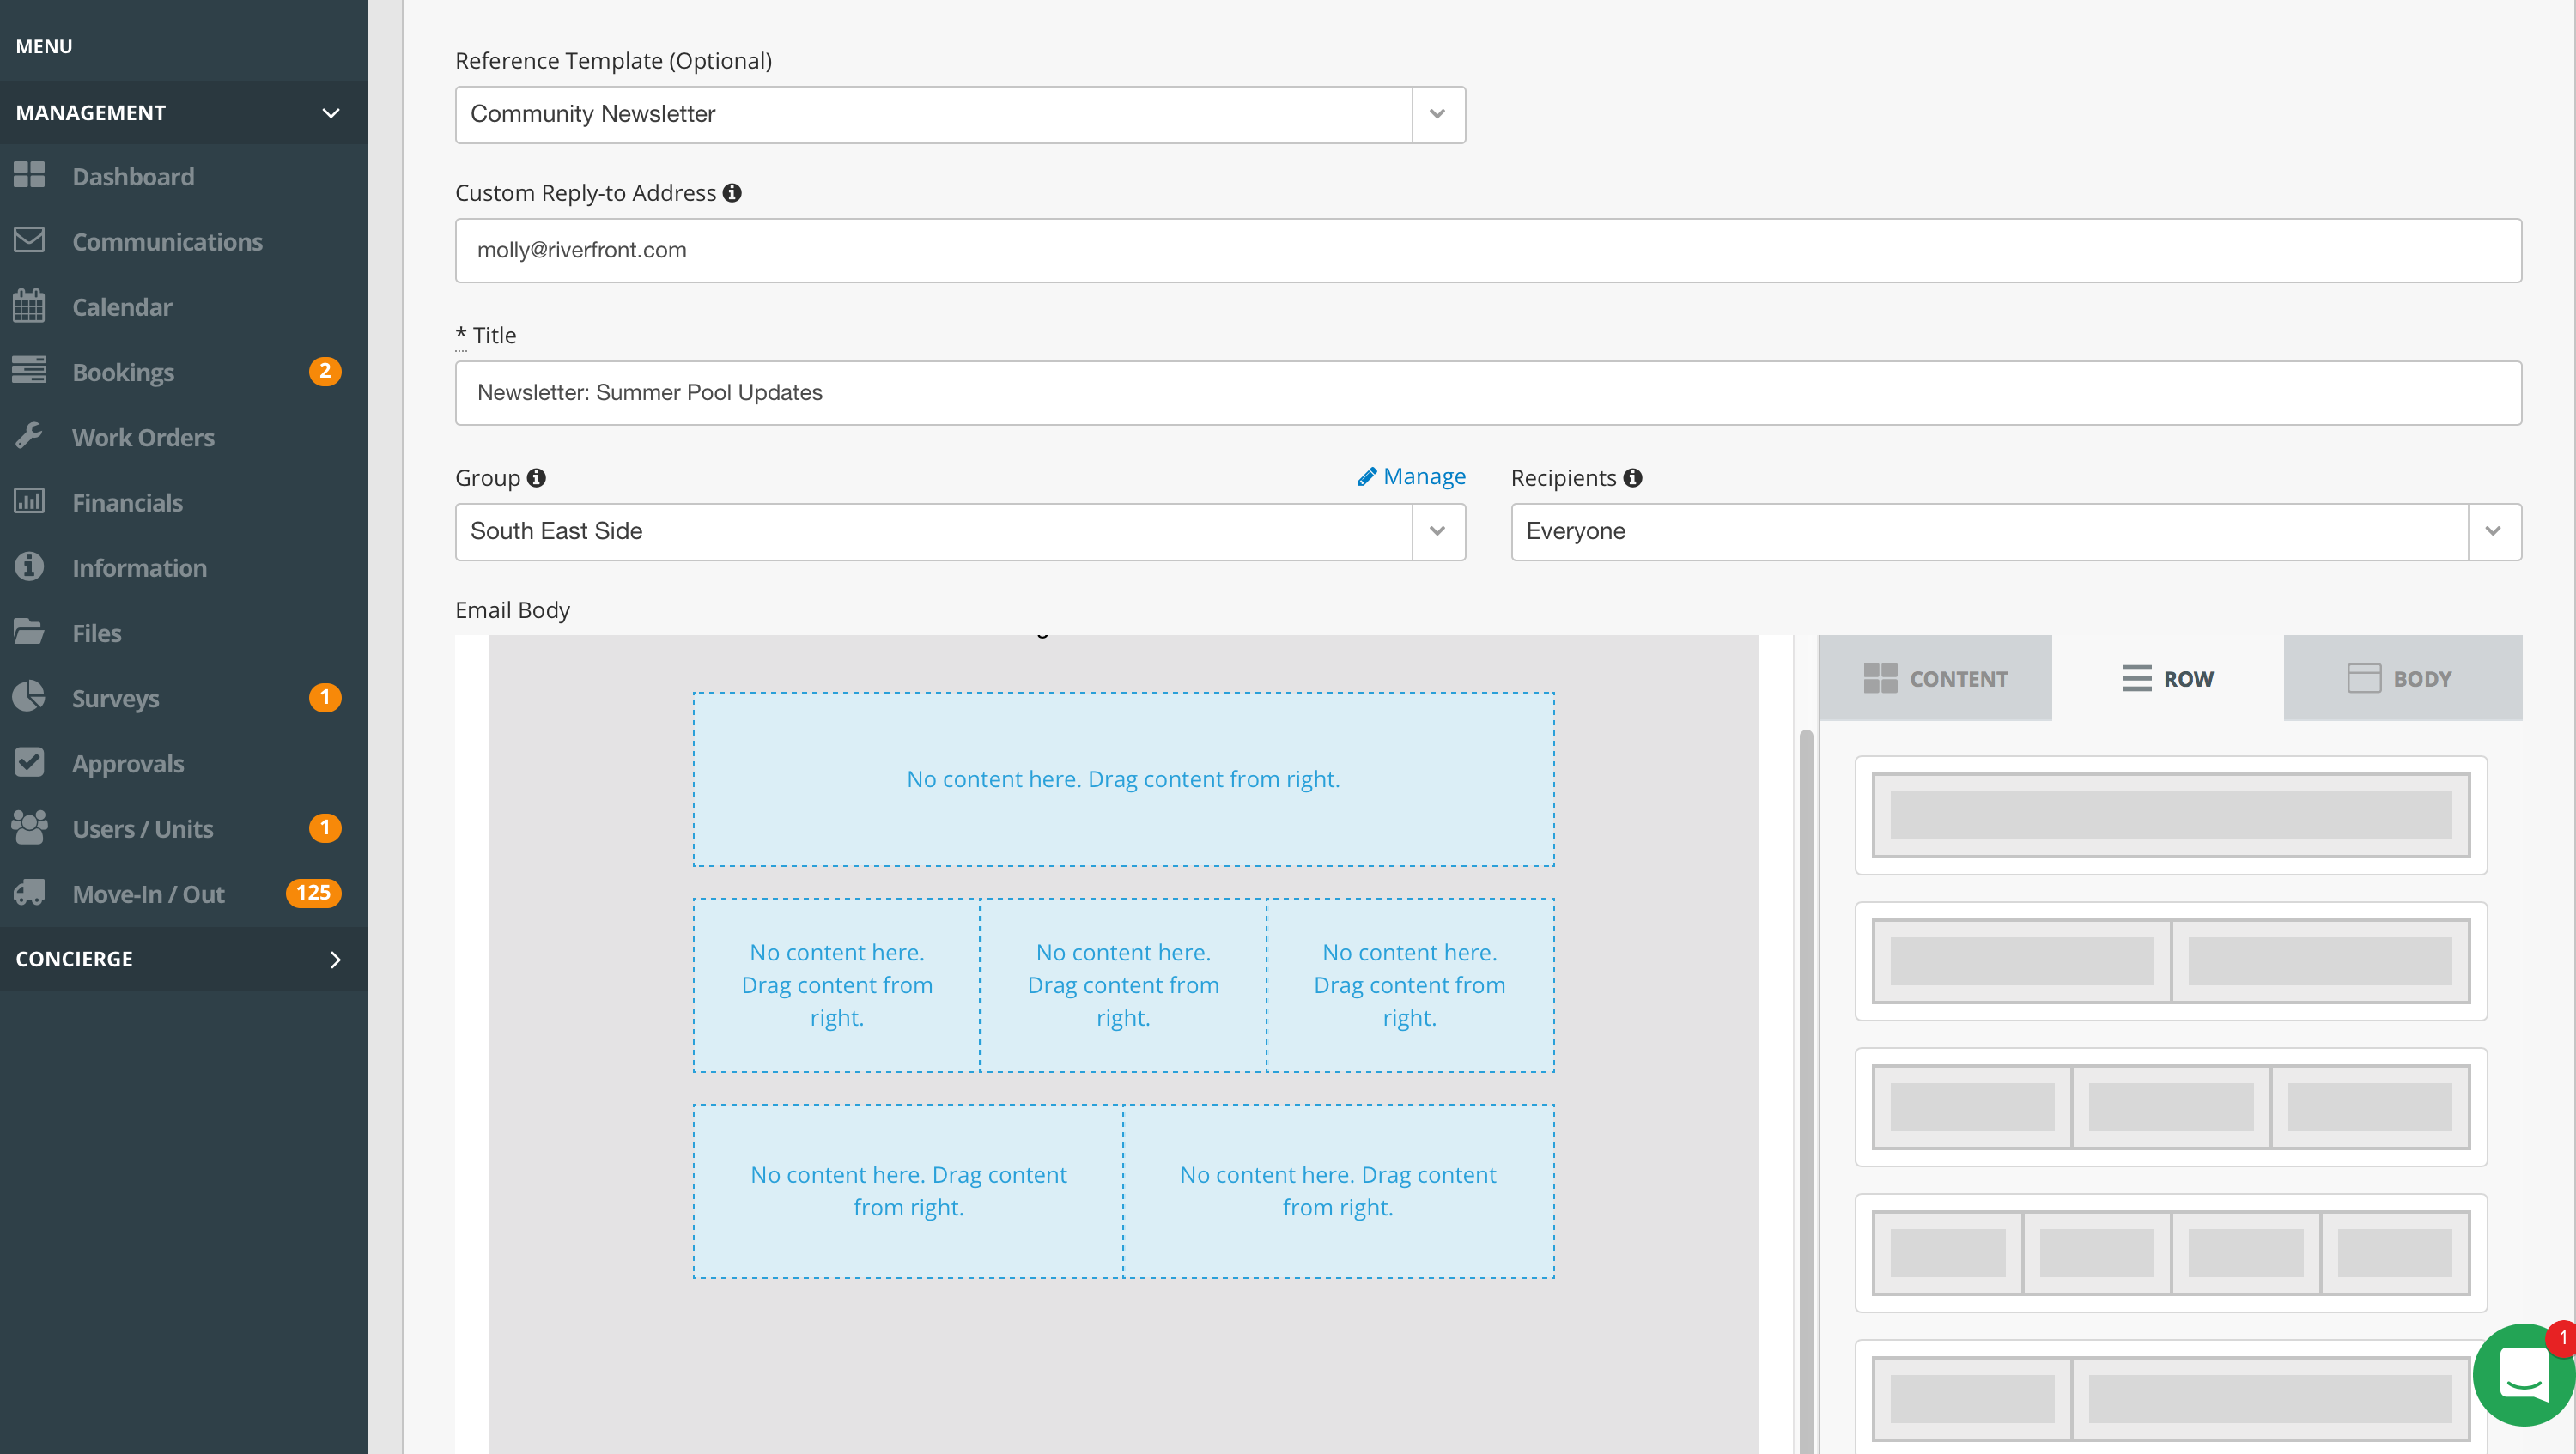Click the Bookings badge showing 2
Screen dimensions: 2576x1454
point(325,371)
